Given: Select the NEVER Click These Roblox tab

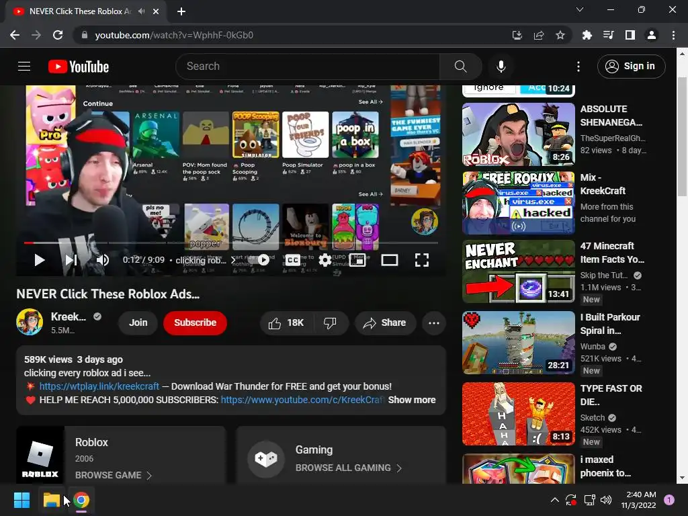Looking at the screenshot, I should pos(86,11).
